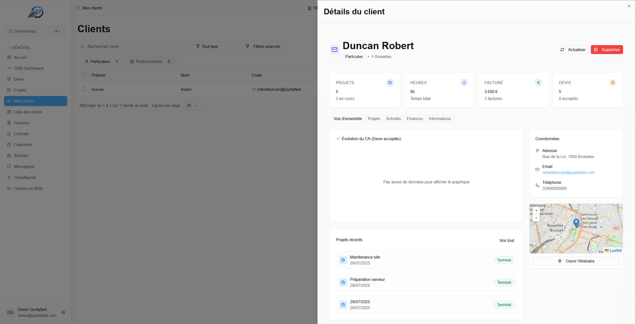This screenshot has height=324, width=635.
Task: Select all clients with the header checkbox
Action: point(84,75)
